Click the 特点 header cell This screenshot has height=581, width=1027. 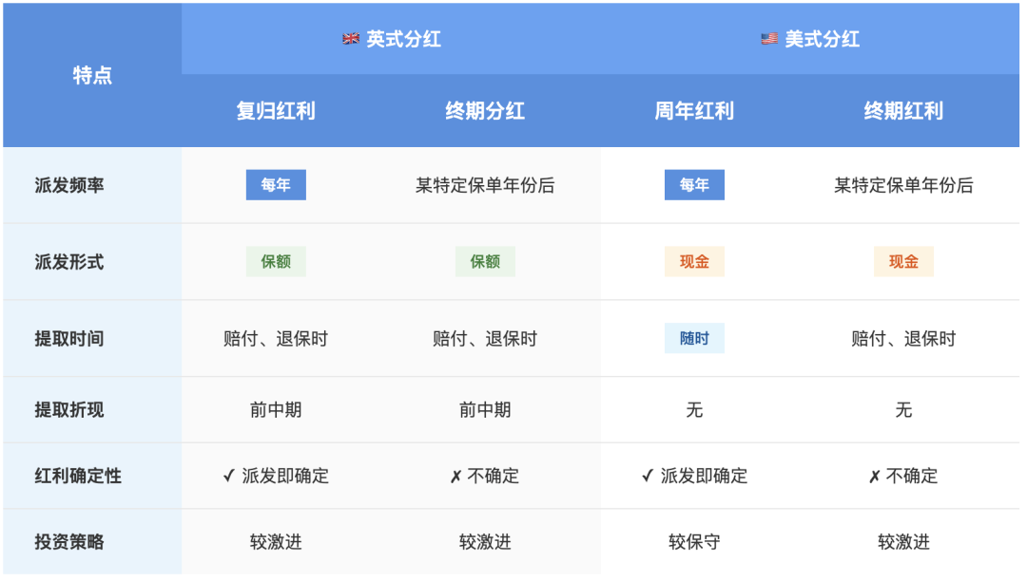tap(92, 76)
